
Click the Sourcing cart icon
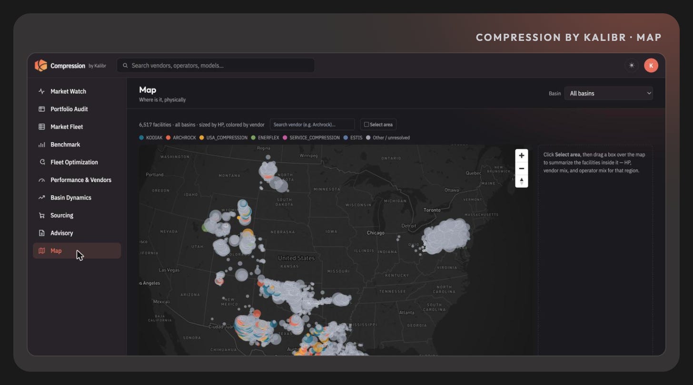click(42, 215)
